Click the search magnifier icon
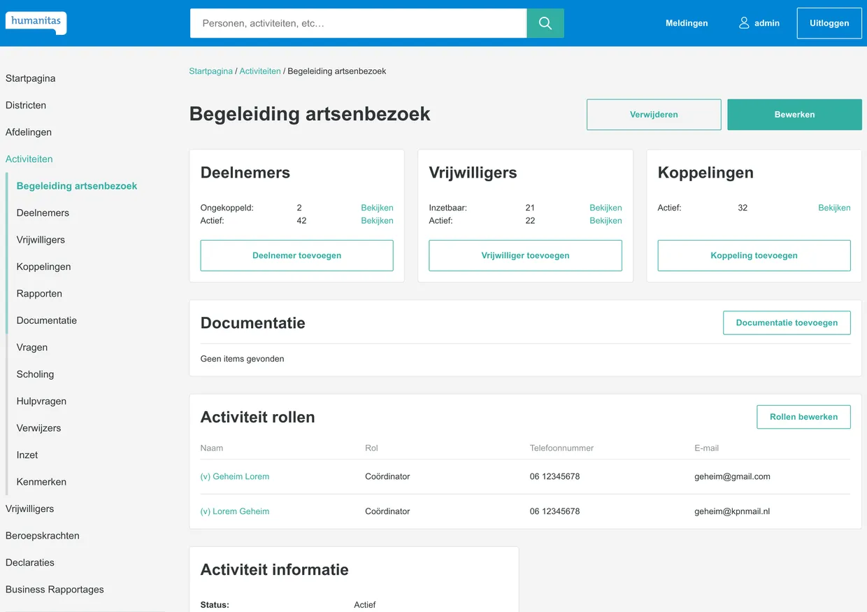This screenshot has height=612, width=867. click(x=545, y=23)
